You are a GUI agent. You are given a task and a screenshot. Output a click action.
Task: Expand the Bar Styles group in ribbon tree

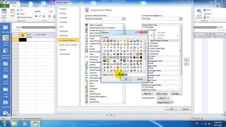pos(149,46)
